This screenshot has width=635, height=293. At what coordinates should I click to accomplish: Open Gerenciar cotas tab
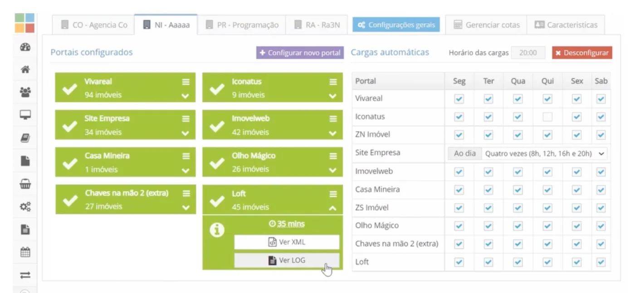coord(487,25)
